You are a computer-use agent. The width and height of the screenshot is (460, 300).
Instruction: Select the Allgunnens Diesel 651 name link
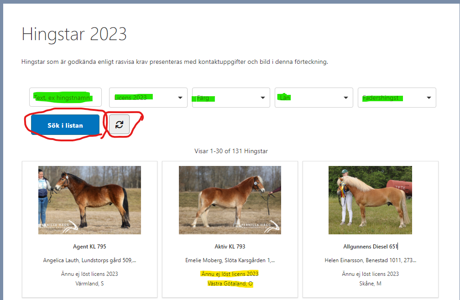point(370,247)
